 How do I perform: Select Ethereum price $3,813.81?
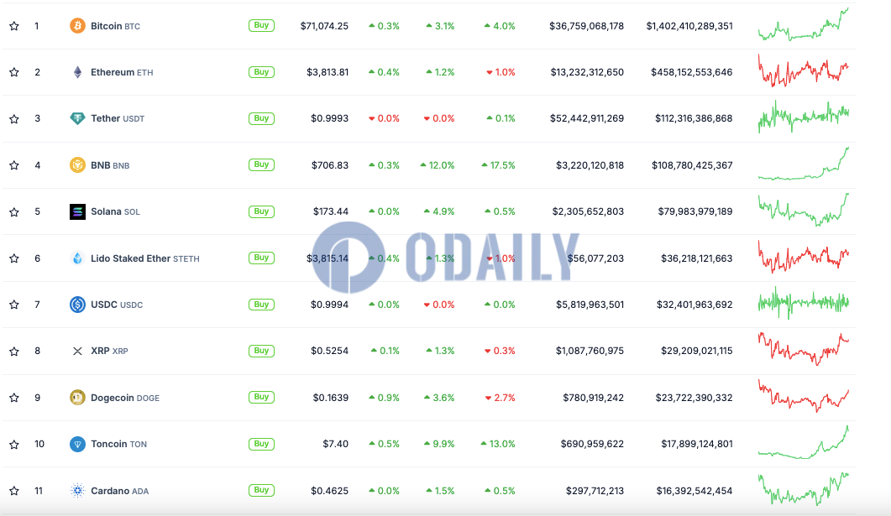click(328, 72)
